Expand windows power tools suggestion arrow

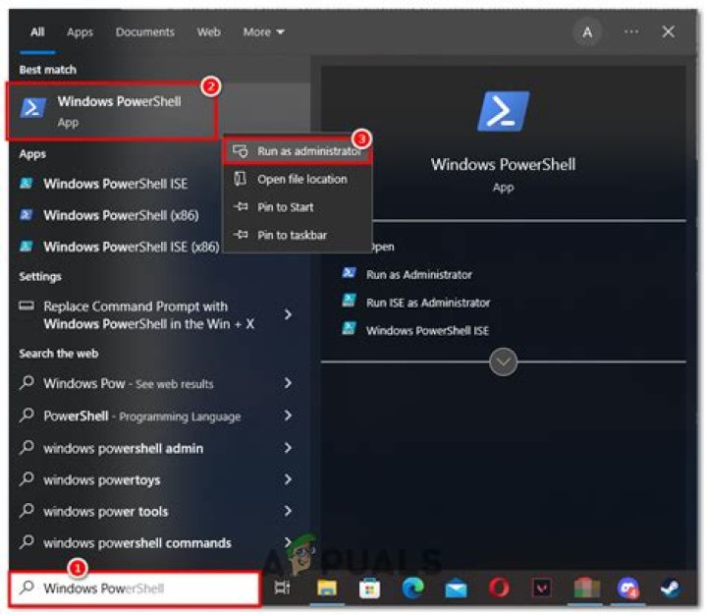click(288, 511)
